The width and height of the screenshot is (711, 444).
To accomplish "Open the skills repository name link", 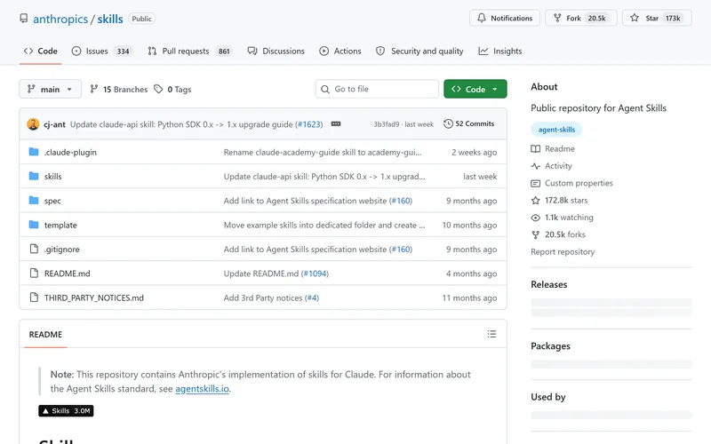I will 110,19.
